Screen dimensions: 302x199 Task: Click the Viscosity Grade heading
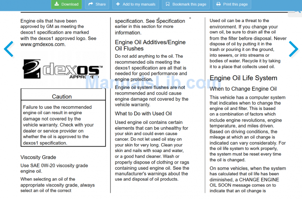tap(38, 157)
